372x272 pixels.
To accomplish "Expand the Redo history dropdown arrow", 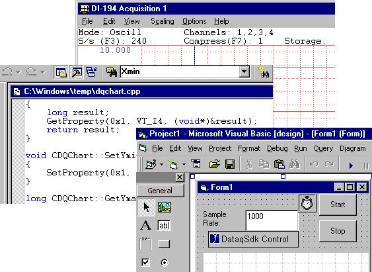I will tap(43, 71).
